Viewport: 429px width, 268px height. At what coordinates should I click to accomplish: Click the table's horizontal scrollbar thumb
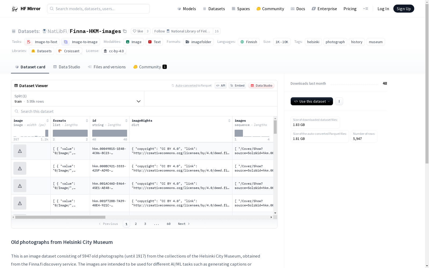click(60, 217)
